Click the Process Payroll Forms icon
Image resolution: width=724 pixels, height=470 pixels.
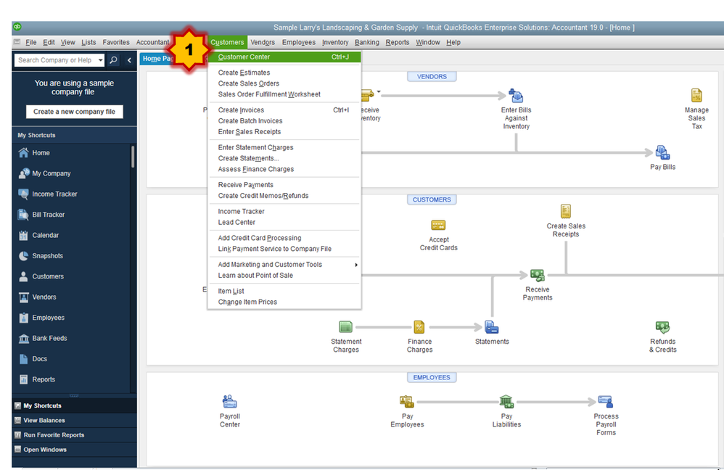click(605, 401)
